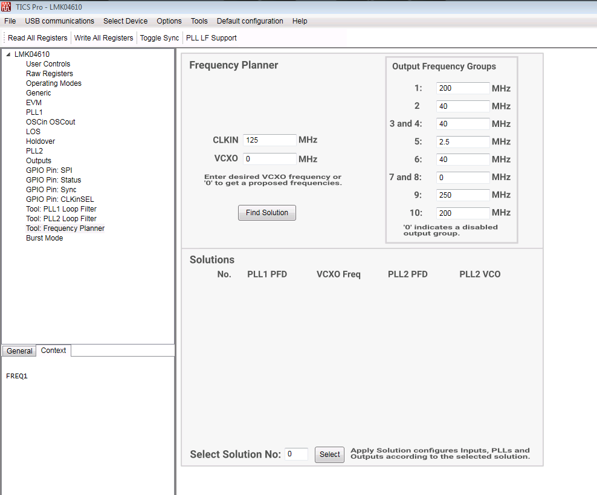Collapse the LMK04610 tree node
597x495 pixels.
point(8,54)
